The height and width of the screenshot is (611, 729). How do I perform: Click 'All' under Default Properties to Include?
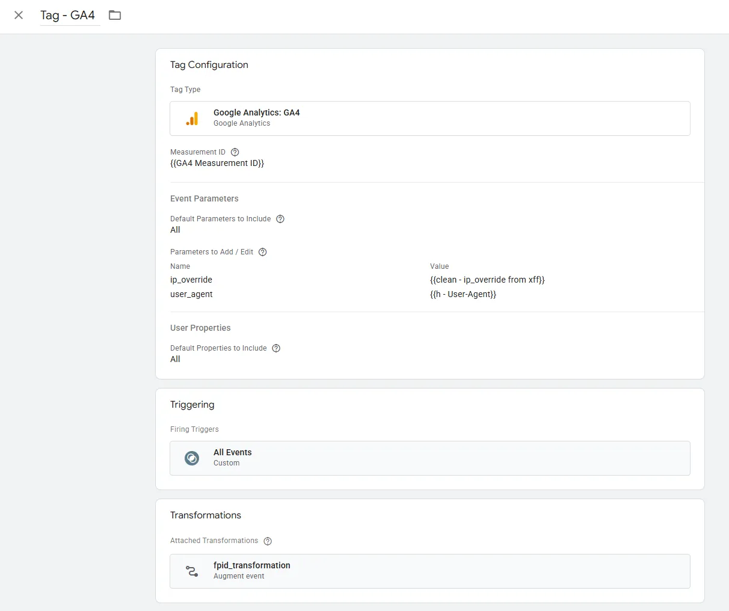coord(175,359)
